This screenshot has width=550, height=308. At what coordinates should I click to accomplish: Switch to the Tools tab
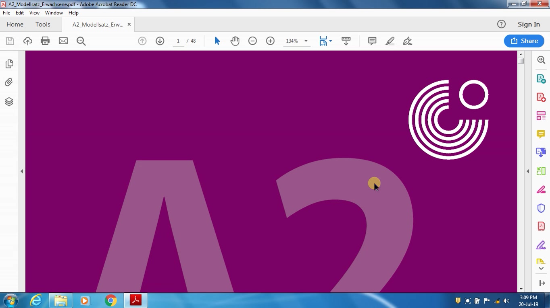pyautogui.click(x=43, y=25)
